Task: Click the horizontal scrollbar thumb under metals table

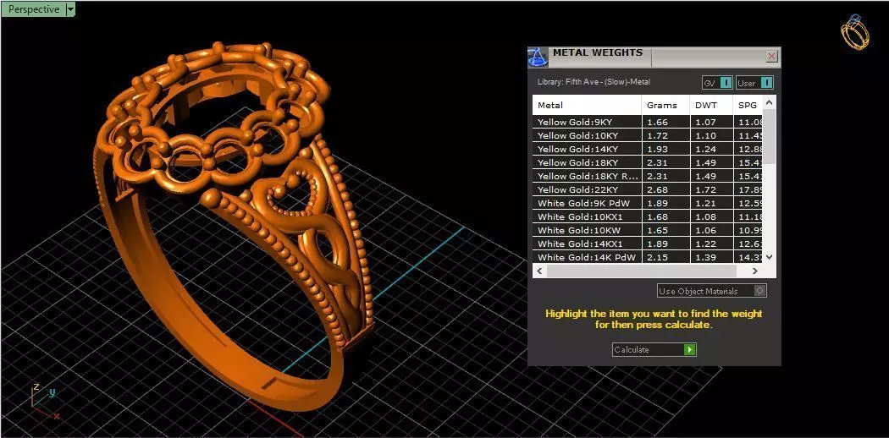Action: (x=641, y=271)
